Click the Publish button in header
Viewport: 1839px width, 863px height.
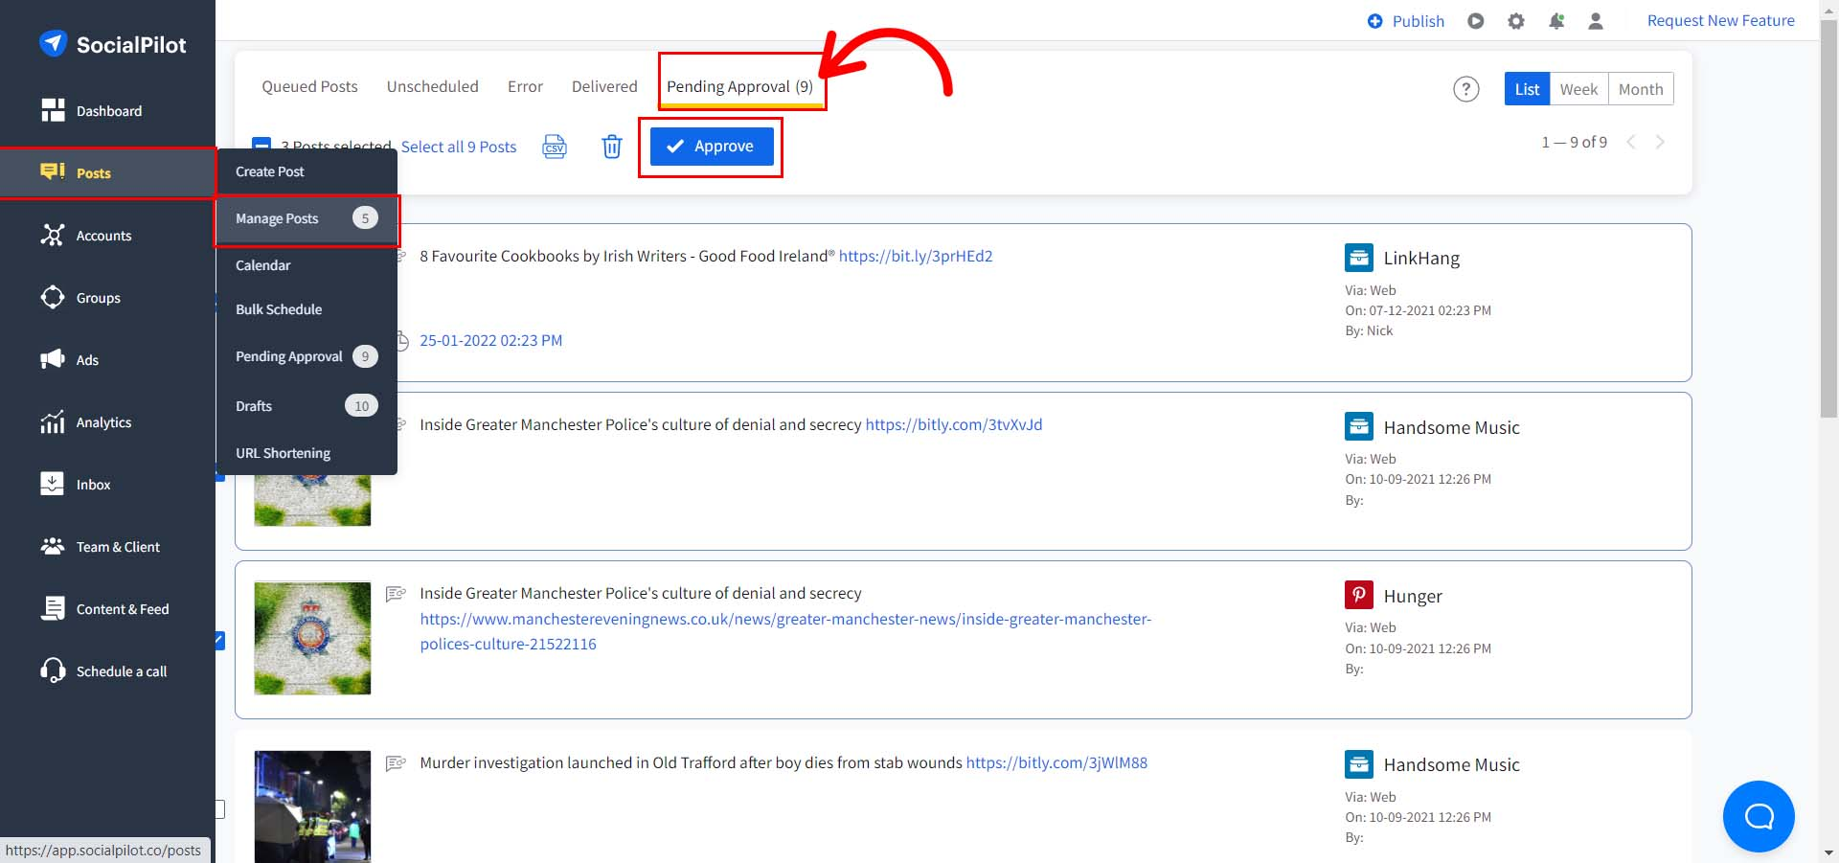point(1405,20)
